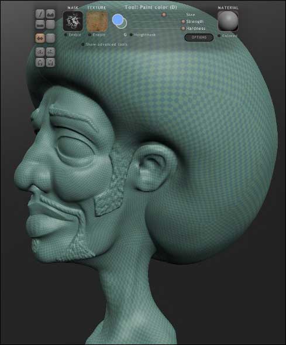
Task: Click the MASK heading label
Action: coord(73,8)
